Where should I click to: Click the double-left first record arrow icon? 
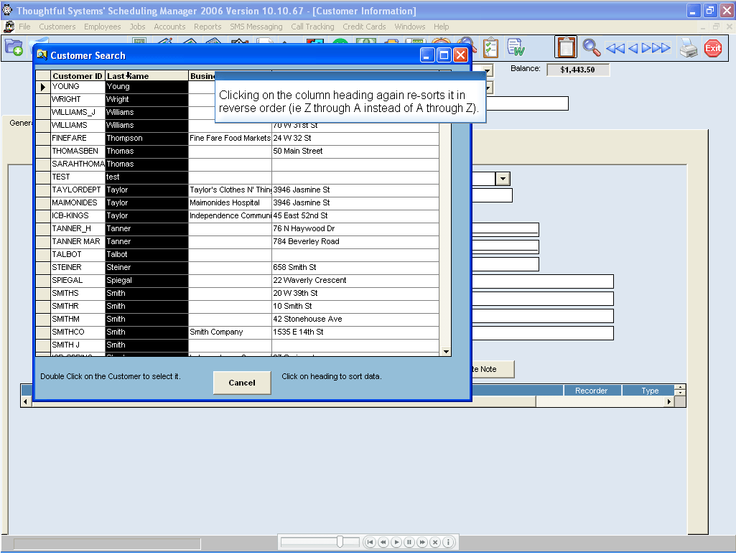pos(615,47)
